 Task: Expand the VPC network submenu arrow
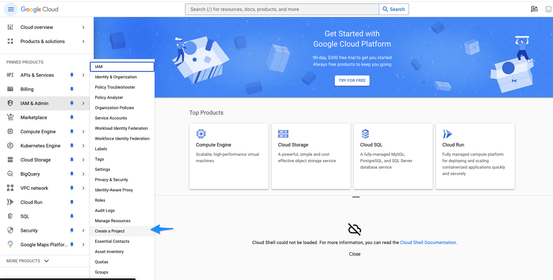(x=83, y=188)
